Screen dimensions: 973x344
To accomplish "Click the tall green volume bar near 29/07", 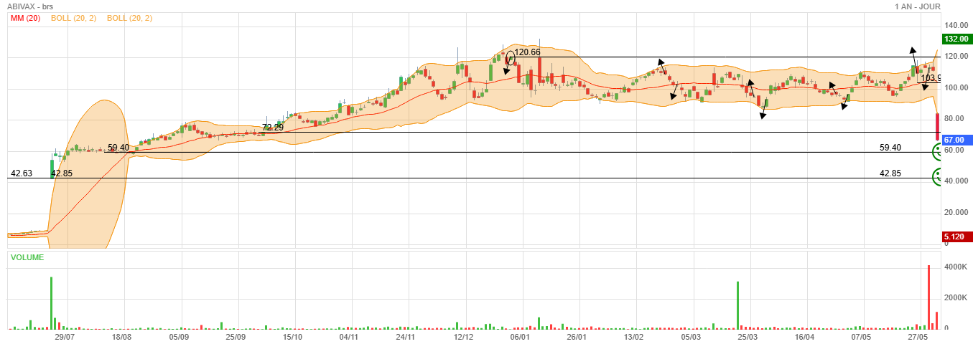I will coord(51,302).
